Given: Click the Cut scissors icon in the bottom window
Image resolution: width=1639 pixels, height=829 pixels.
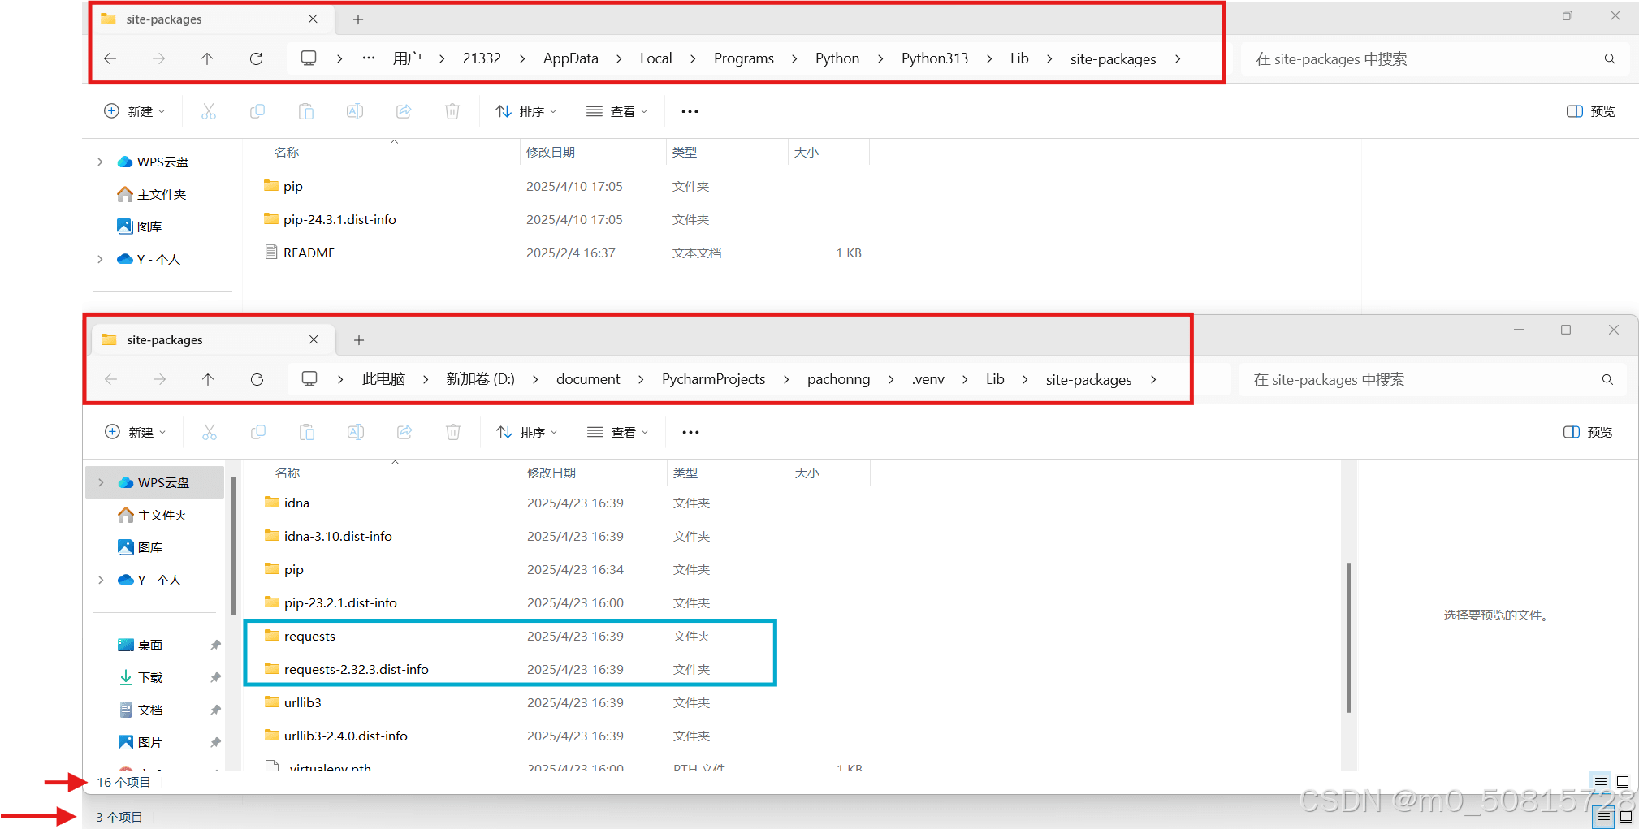Looking at the screenshot, I should 210,432.
